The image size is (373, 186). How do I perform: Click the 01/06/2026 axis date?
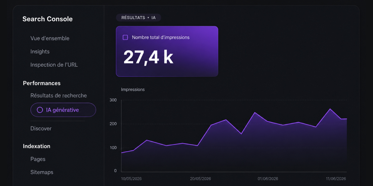pyautogui.click(x=268, y=179)
